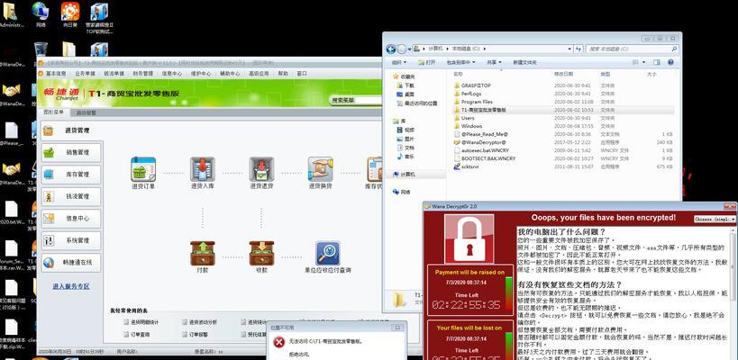
Task: Click the Explorer back arrow button
Action: [391, 49]
